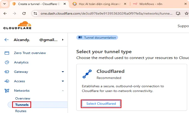Click the Cloudflare logo

[17, 25]
